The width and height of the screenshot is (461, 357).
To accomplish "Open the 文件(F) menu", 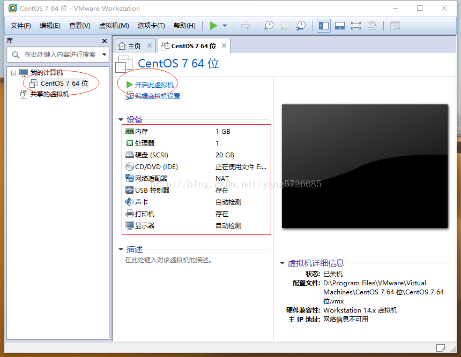I will 20,26.
